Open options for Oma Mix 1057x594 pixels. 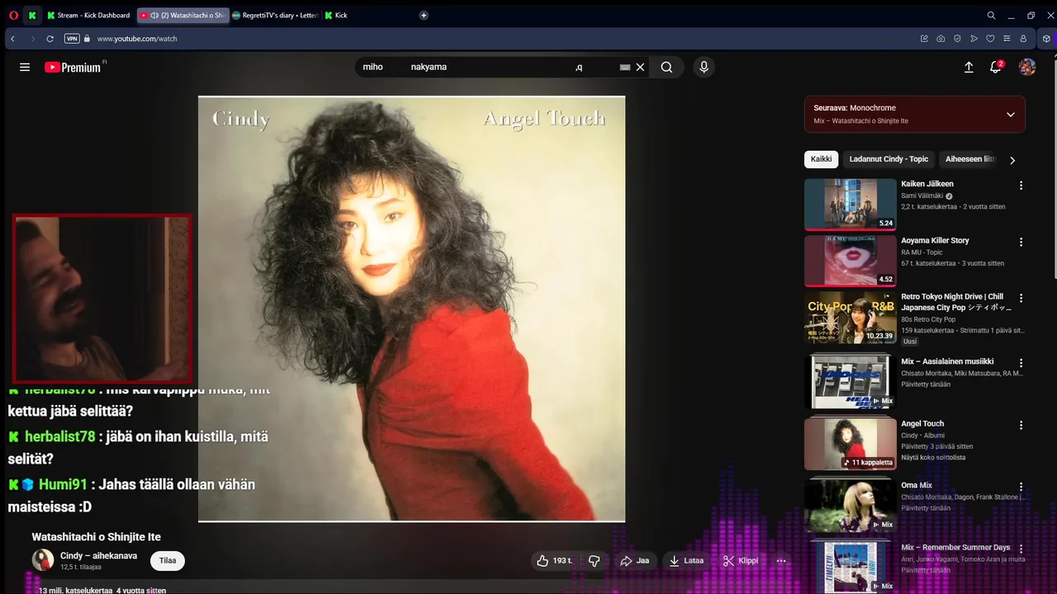tap(1021, 487)
